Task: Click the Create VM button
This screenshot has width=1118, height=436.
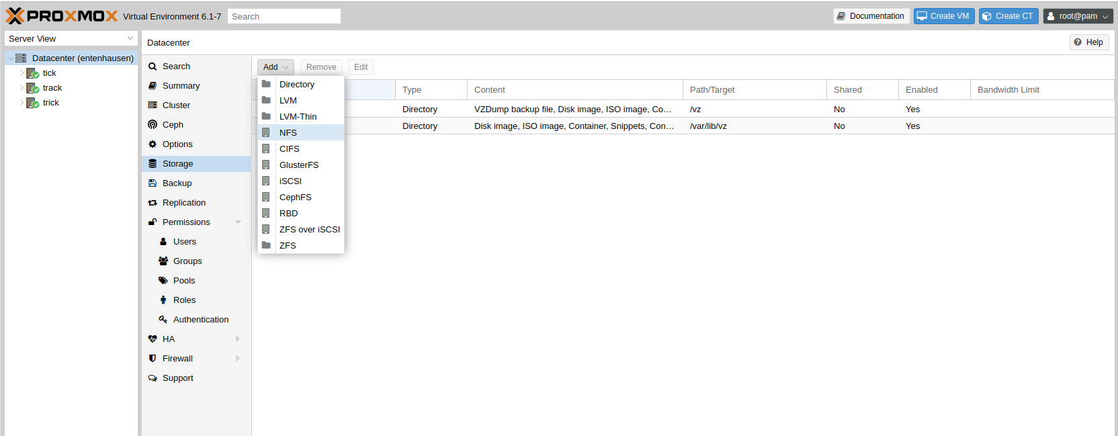Action: pyautogui.click(x=943, y=16)
